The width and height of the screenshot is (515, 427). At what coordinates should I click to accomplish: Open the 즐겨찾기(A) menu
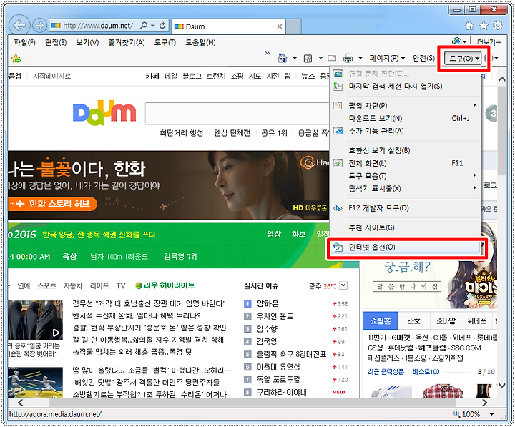(127, 42)
